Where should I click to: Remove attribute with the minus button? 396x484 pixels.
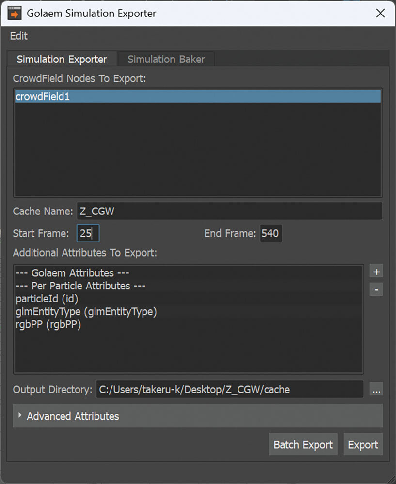tap(376, 289)
